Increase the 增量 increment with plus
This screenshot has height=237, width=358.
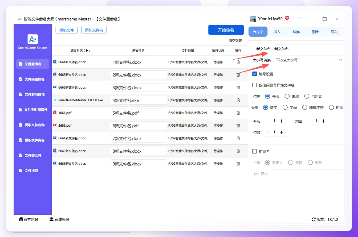click(x=323, y=121)
